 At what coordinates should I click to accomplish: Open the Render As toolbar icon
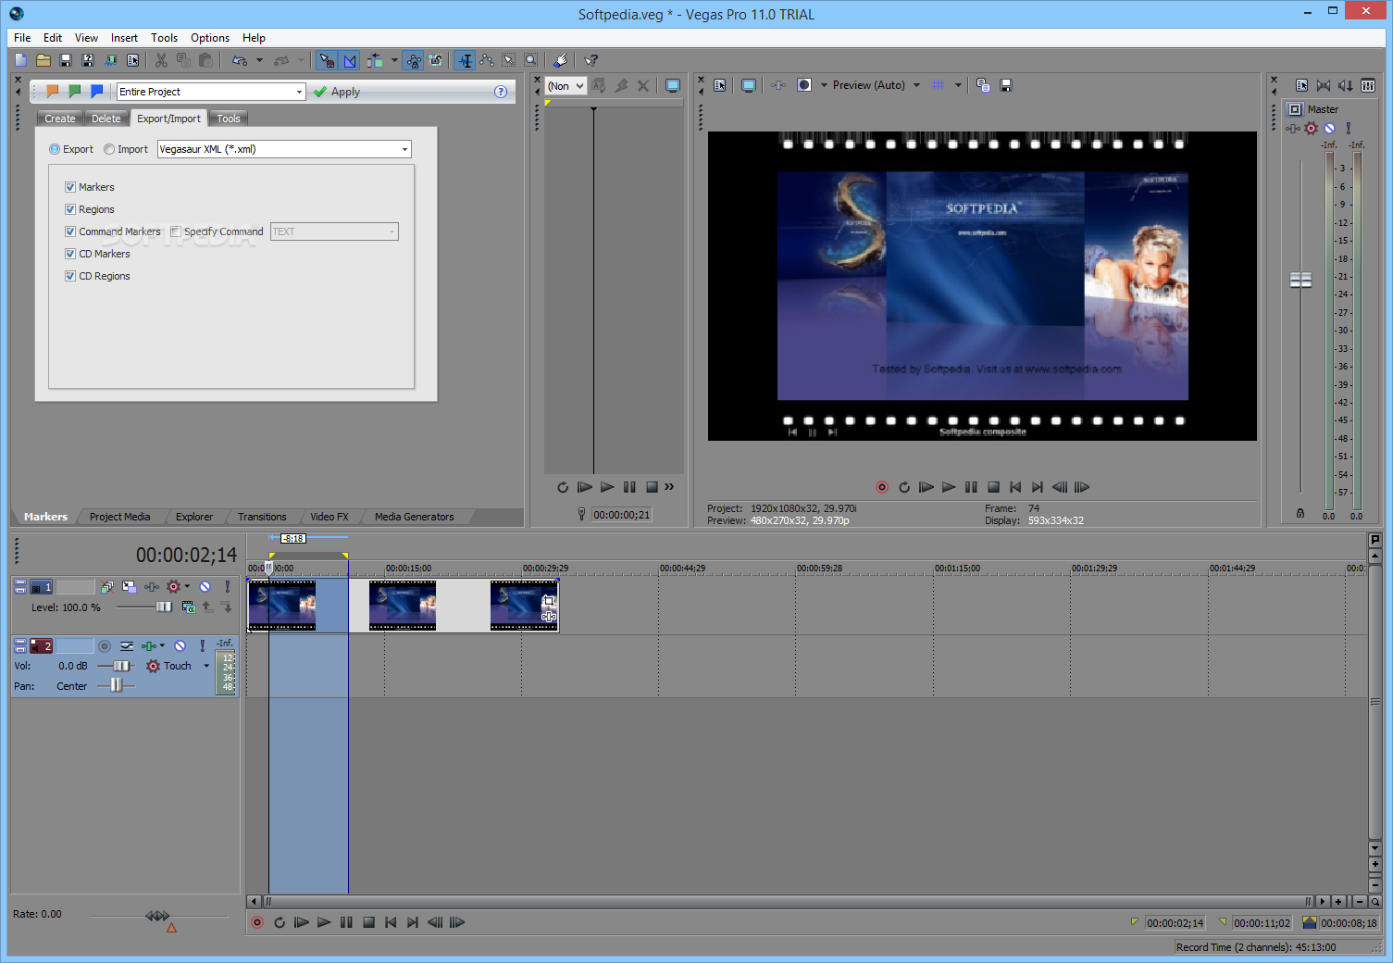pos(110,60)
